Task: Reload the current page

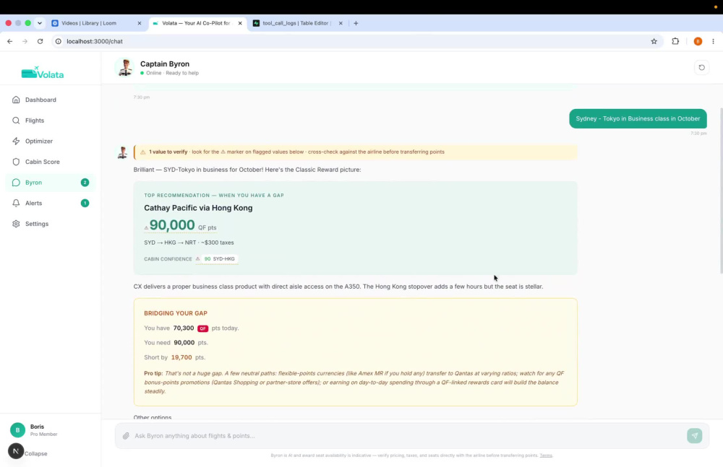Action: click(x=40, y=41)
